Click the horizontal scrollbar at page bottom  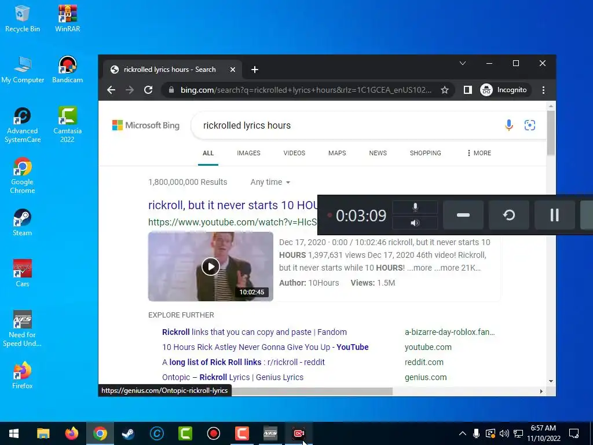coord(312,391)
